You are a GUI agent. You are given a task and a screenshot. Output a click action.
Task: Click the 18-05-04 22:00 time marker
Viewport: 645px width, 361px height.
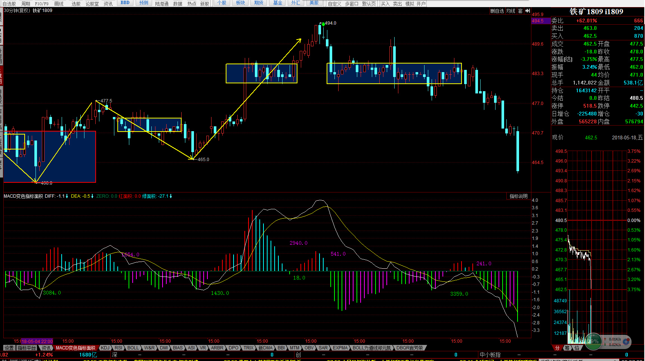point(37,341)
